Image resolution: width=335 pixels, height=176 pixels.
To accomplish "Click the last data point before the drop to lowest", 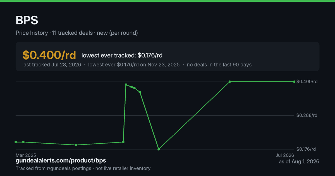I will pyautogui.click(x=140, y=92).
